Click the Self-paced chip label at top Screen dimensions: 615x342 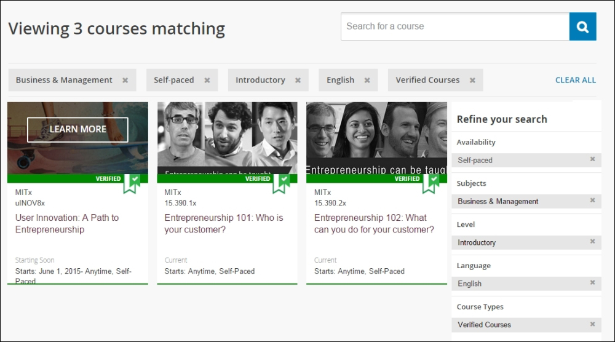(x=174, y=80)
